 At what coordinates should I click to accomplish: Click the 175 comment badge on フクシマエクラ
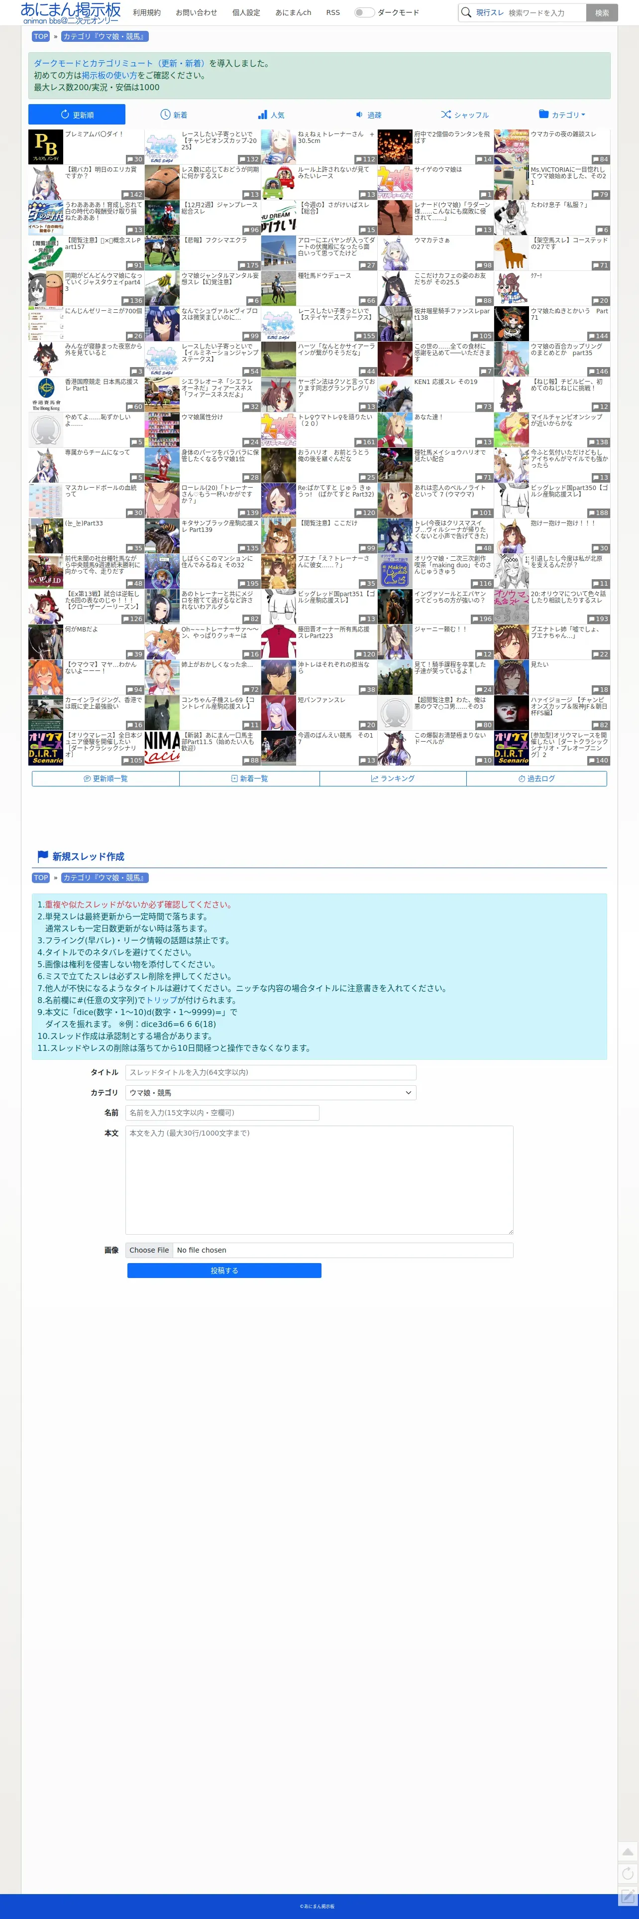coord(251,266)
